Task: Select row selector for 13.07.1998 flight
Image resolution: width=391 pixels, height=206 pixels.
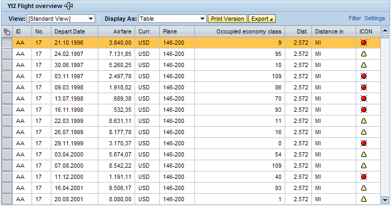Action: 7,98
